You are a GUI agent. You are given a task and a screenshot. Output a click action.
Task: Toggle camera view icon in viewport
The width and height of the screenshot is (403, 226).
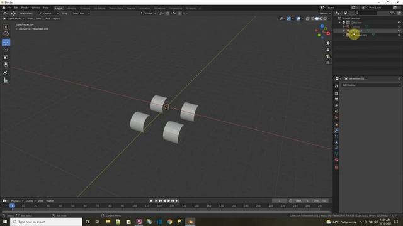coord(327,56)
